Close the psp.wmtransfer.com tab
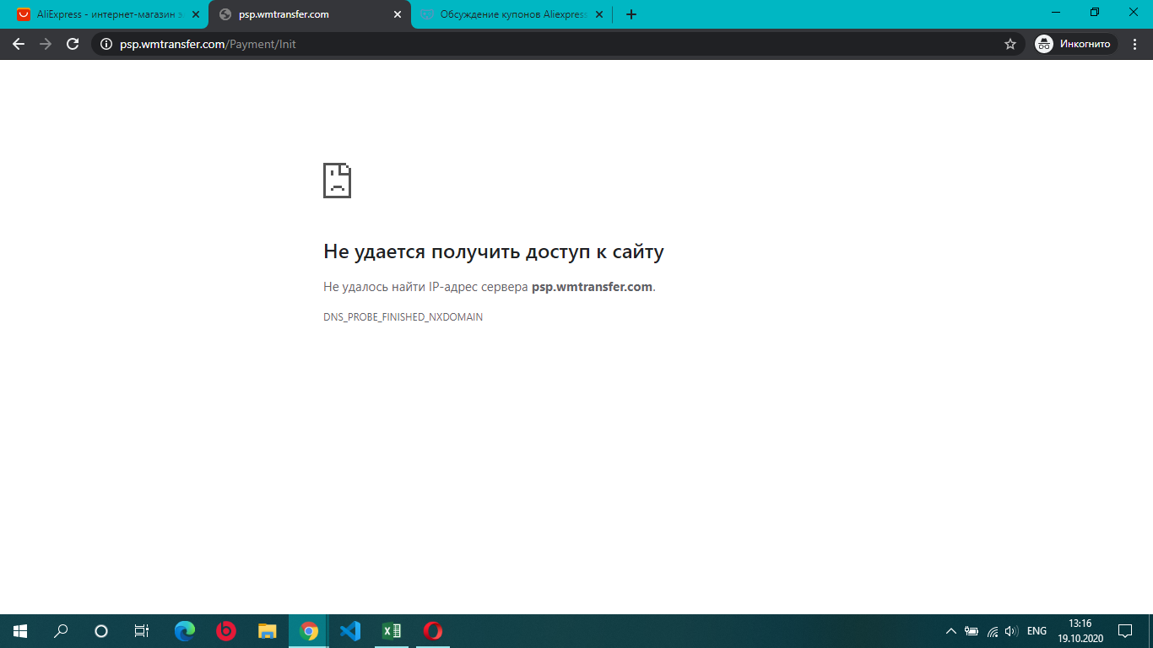1153x648 pixels. click(x=398, y=14)
